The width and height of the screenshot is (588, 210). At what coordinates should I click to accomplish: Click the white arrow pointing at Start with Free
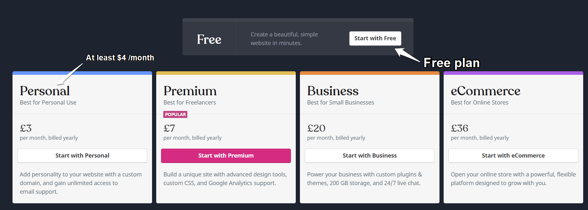[x=407, y=55]
